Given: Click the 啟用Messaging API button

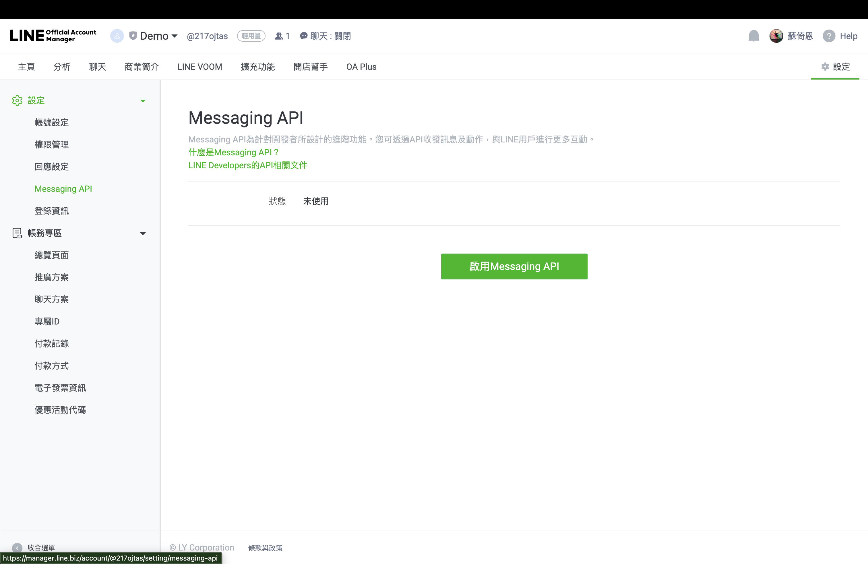Looking at the screenshot, I should pyautogui.click(x=514, y=266).
